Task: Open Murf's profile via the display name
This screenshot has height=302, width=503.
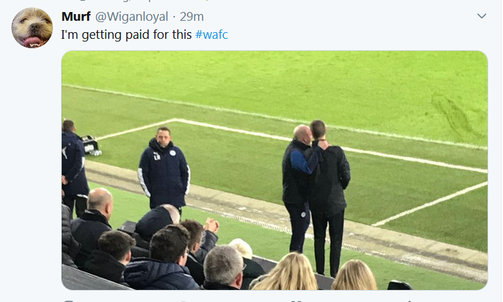Action: click(75, 16)
